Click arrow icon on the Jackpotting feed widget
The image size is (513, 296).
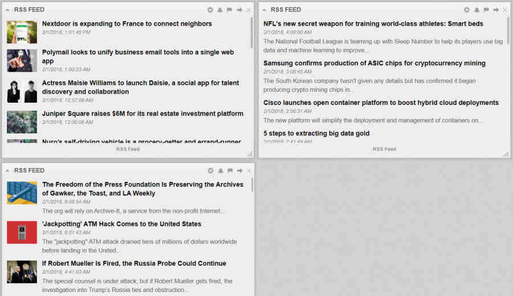coord(239,171)
